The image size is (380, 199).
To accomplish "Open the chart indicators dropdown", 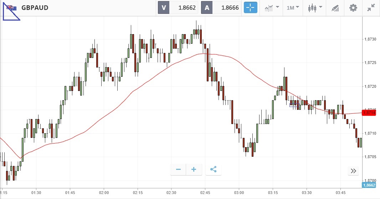I will (x=272, y=8).
